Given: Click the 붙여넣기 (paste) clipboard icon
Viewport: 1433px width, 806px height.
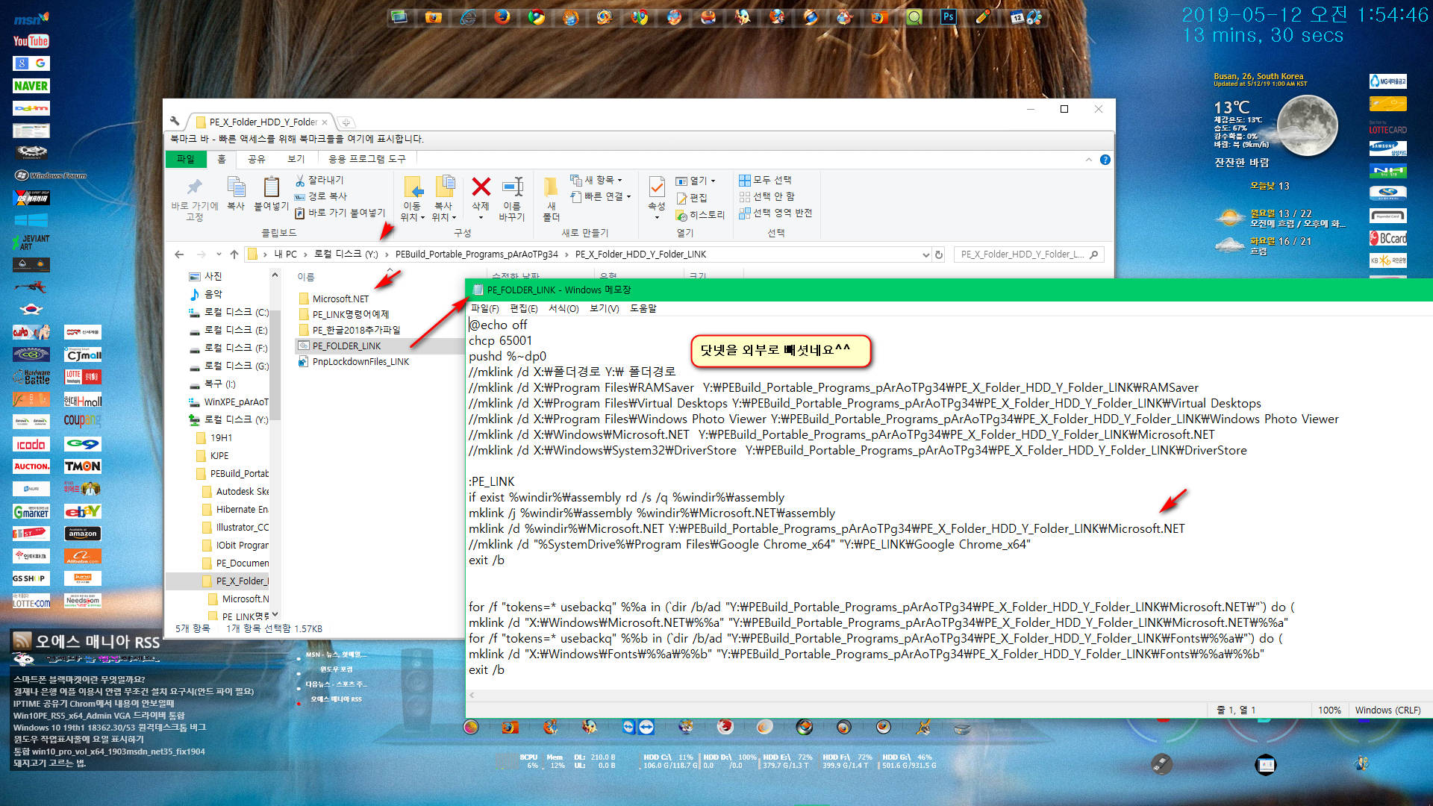Looking at the screenshot, I should click(x=272, y=187).
